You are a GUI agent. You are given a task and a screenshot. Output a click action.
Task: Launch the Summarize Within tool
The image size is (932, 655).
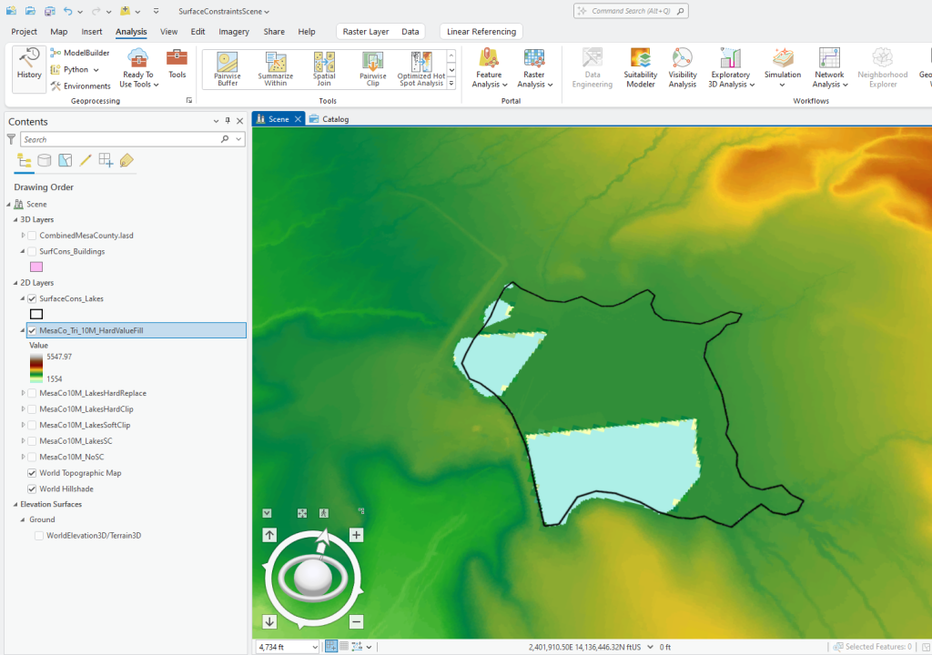(275, 68)
